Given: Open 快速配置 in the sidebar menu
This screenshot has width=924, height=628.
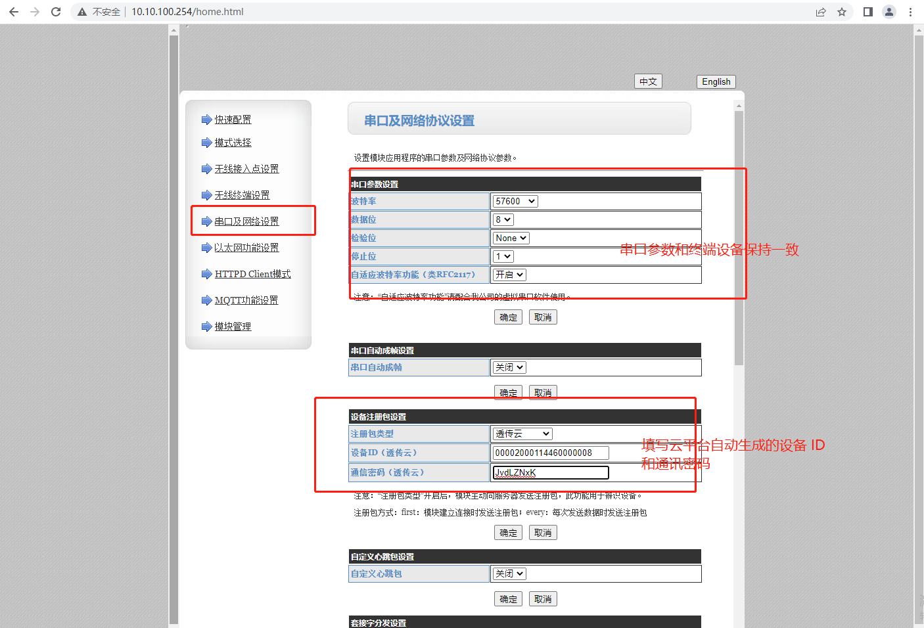Looking at the screenshot, I should coord(233,120).
